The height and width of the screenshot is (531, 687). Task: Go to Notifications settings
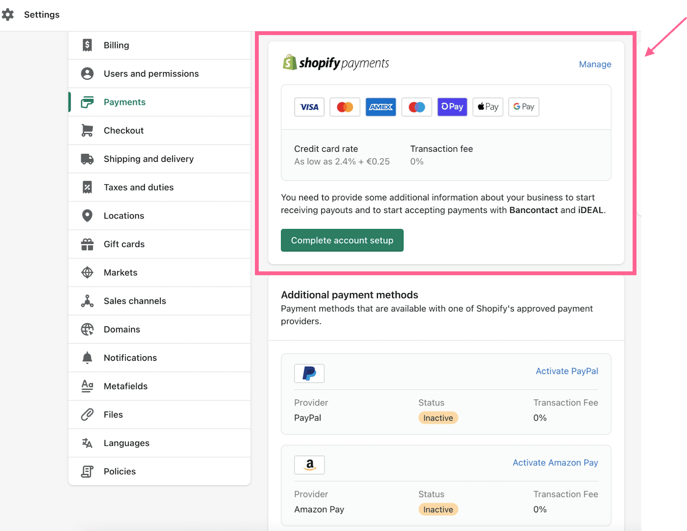point(159,358)
